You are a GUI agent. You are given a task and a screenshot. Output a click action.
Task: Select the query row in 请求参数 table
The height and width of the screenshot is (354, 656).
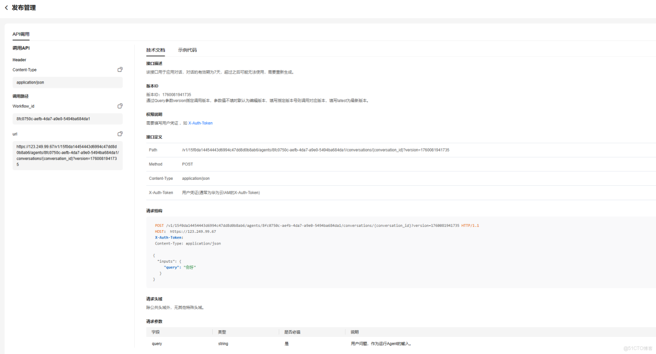point(156,343)
